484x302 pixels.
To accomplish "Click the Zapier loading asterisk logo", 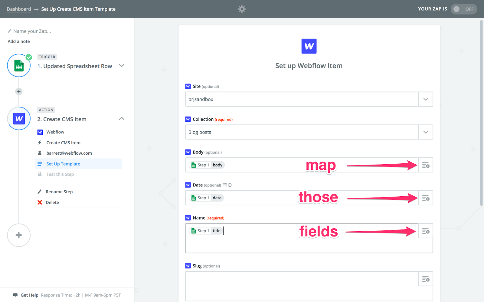I will pos(242,9).
